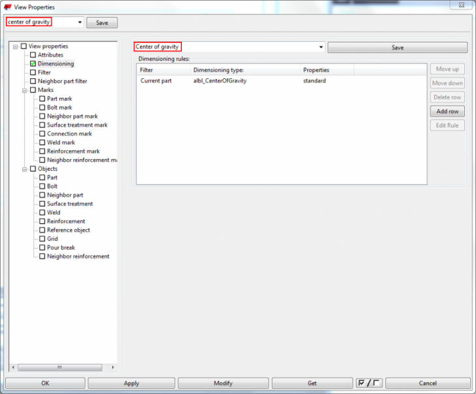
Task: Click the Modify button
Action: pyautogui.click(x=223, y=383)
